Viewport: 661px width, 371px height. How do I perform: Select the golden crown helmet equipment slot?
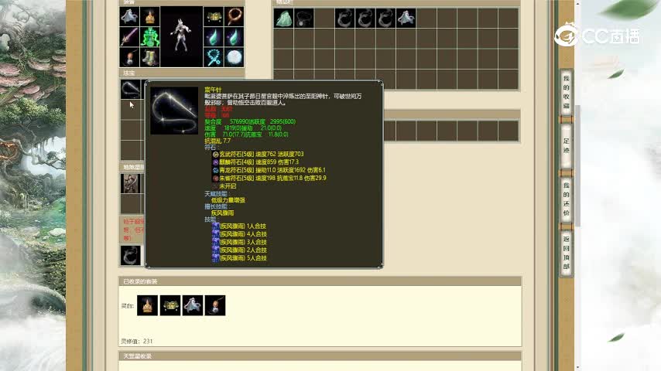pyautogui.click(x=149, y=17)
